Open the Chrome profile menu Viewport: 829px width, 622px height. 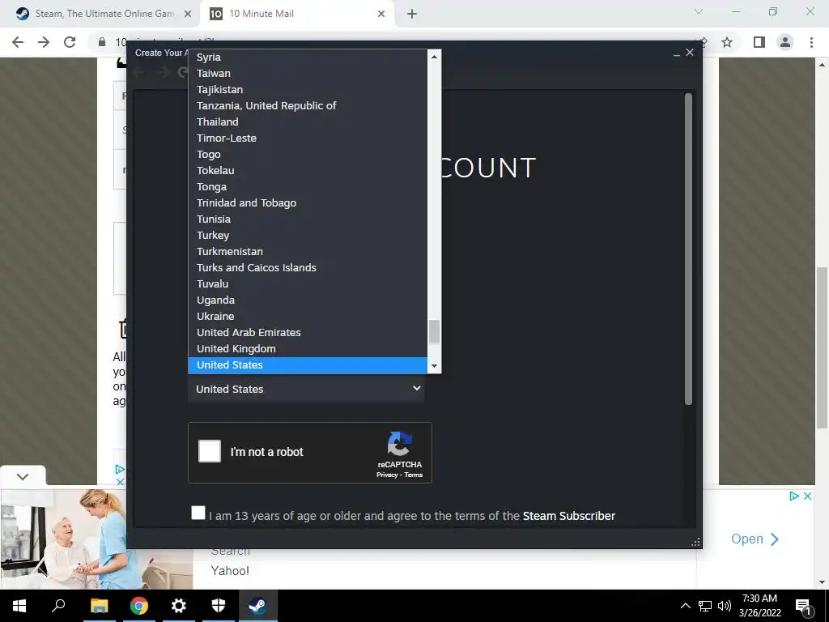(x=785, y=42)
